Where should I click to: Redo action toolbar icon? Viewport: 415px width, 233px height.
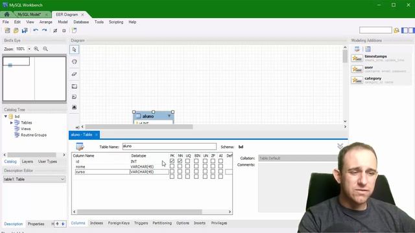(45, 30)
